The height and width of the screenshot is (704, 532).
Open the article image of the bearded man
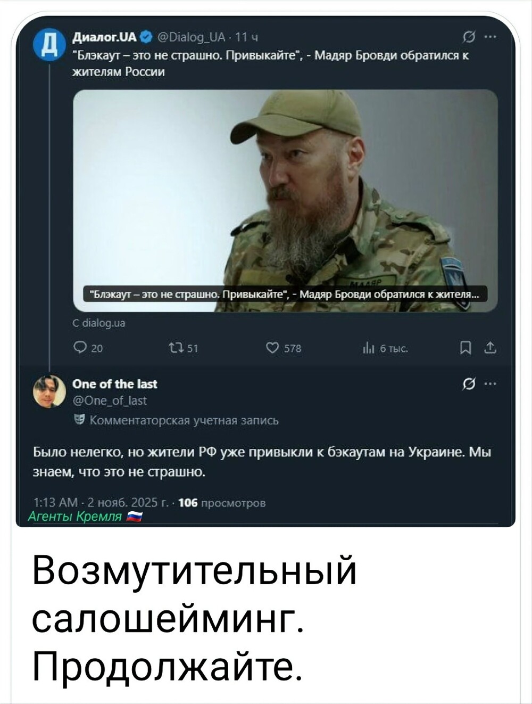(285, 200)
